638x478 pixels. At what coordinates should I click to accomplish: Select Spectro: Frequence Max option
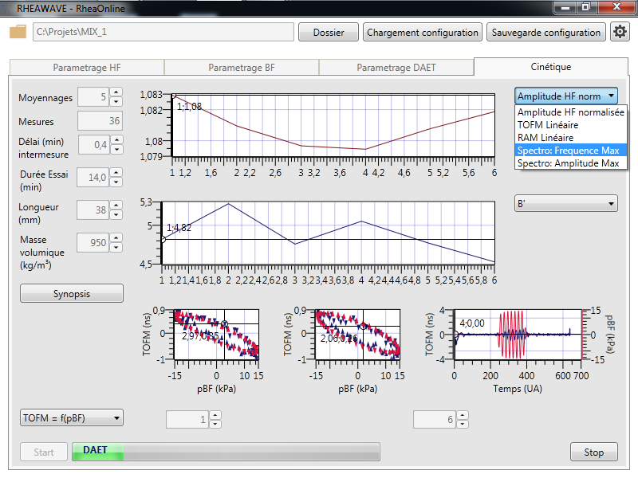570,151
